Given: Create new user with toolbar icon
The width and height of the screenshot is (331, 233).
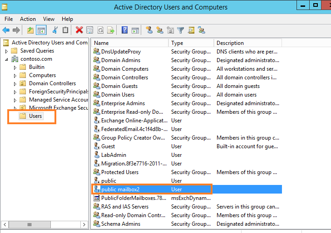Looking at the screenshot, I should pos(149,30).
